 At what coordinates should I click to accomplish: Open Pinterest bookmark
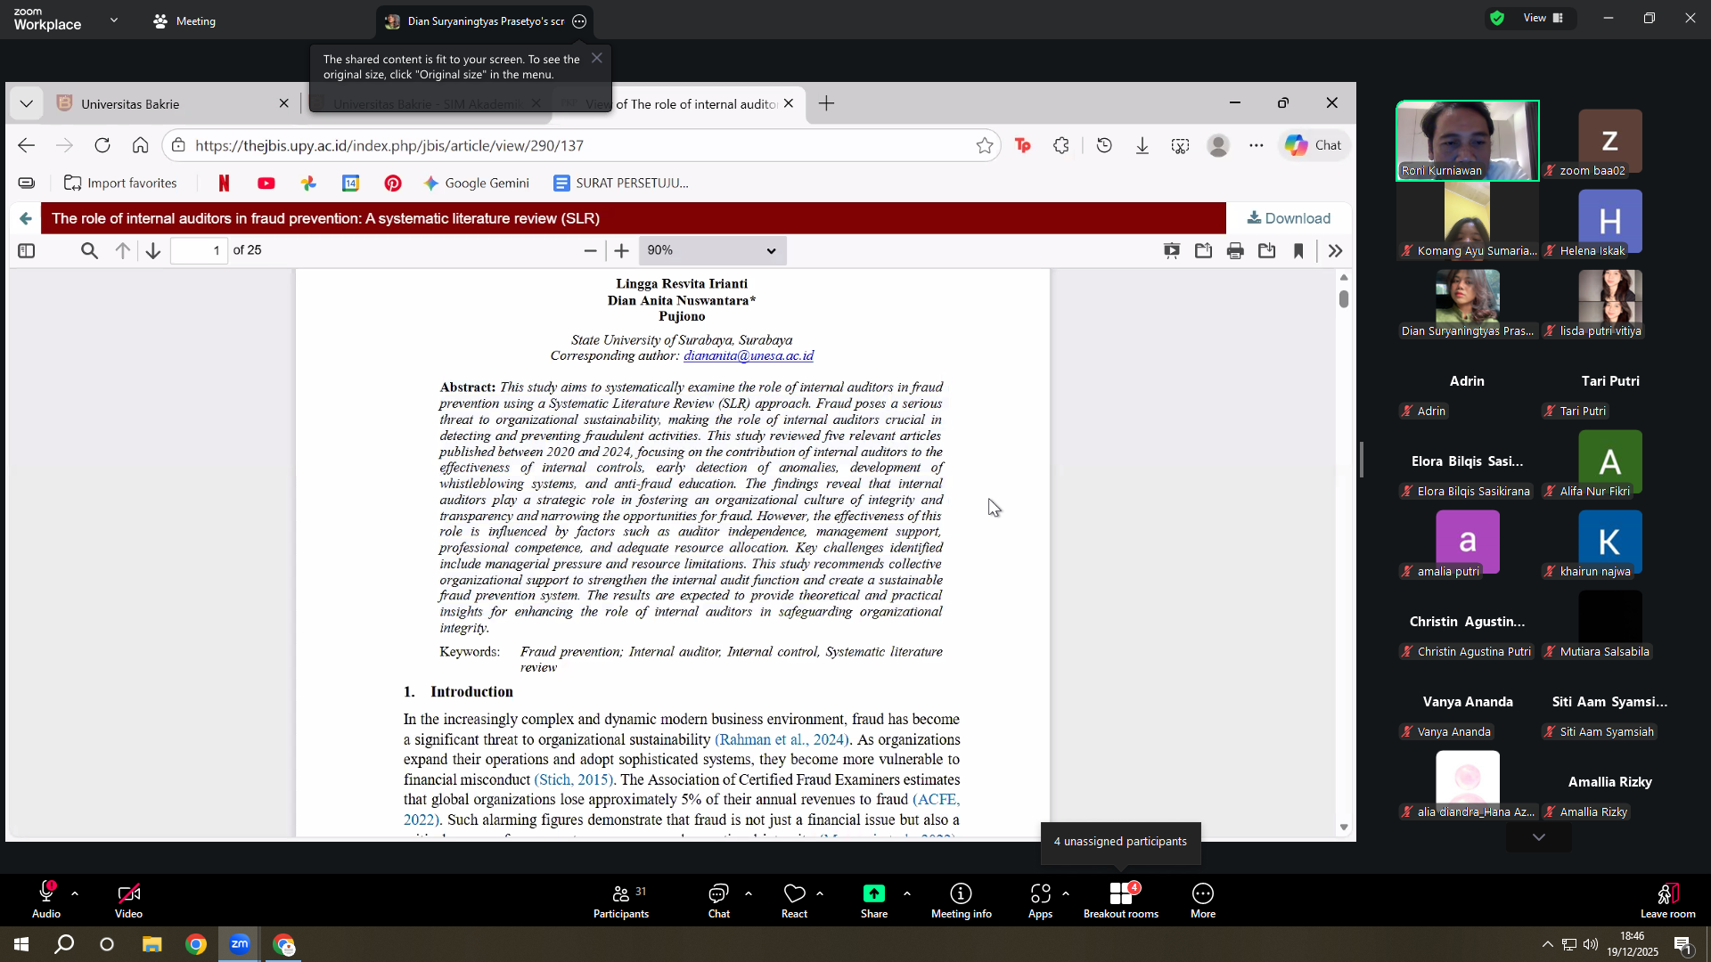pyautogui.click(x=393, y=183)
